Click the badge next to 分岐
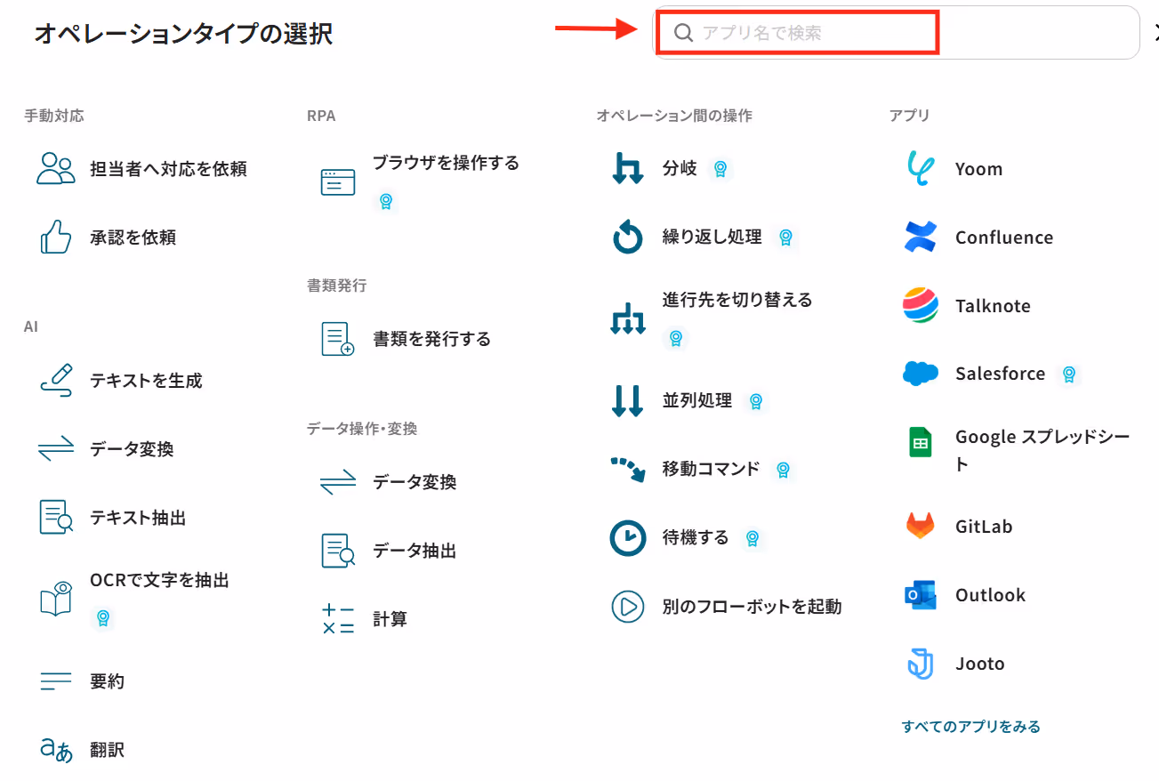Viewport: 1159px width, 781px height. [721, 168]
